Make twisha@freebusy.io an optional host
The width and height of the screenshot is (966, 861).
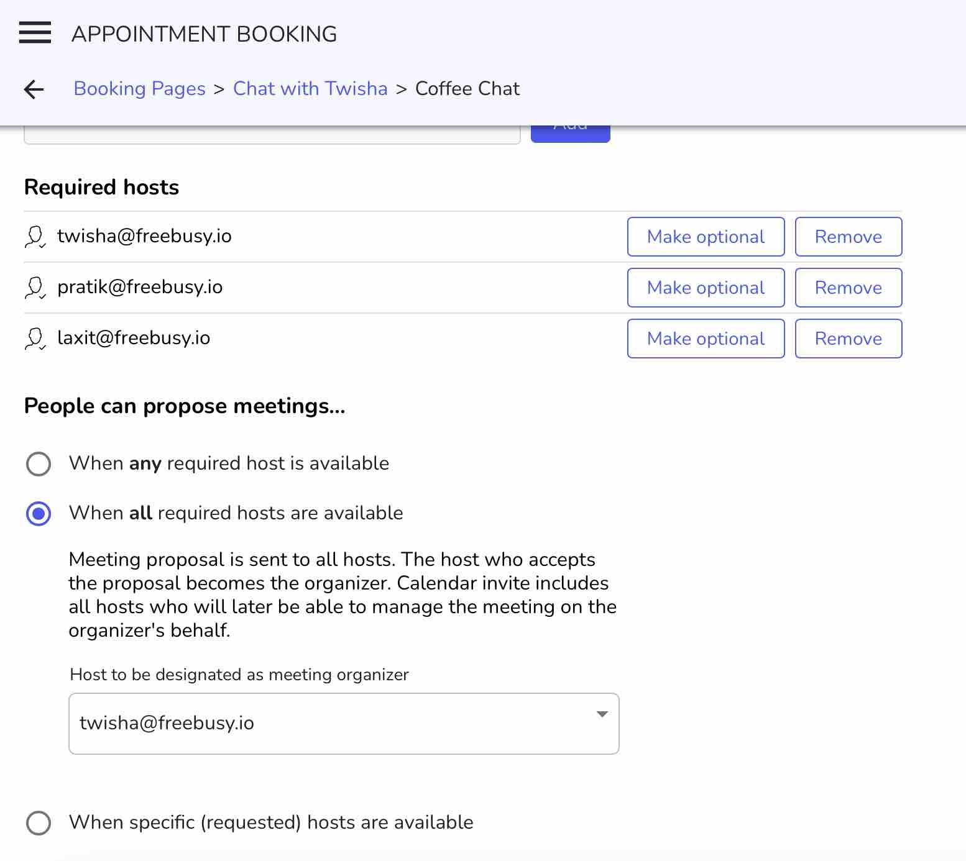tap(706, 237)
